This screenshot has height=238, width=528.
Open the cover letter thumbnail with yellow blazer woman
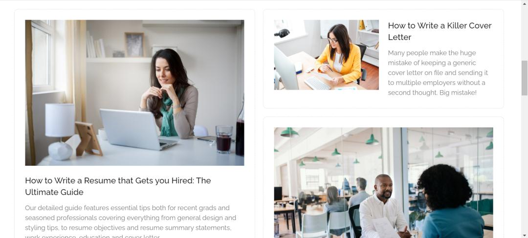coord(326,55)
